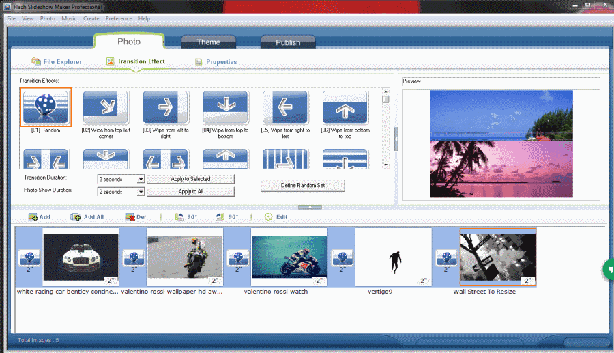Select Wipe from top to bottom effect
Image resolution: width=614 pixels, height=353 pixels.
[225, 107]
